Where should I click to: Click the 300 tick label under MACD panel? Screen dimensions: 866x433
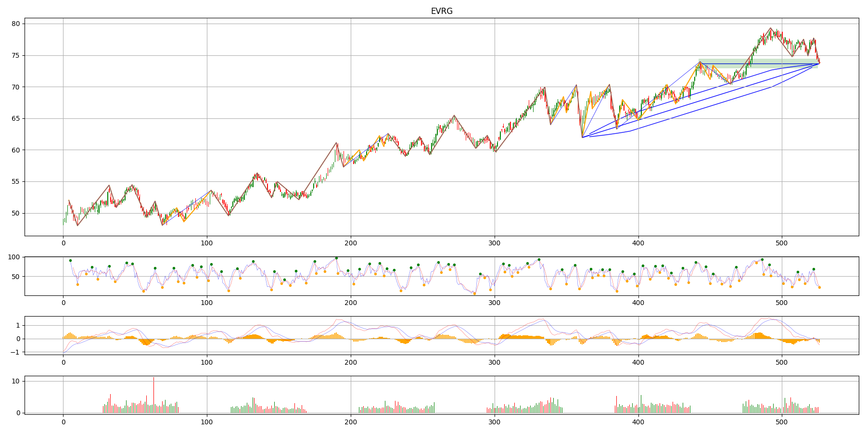494,363
